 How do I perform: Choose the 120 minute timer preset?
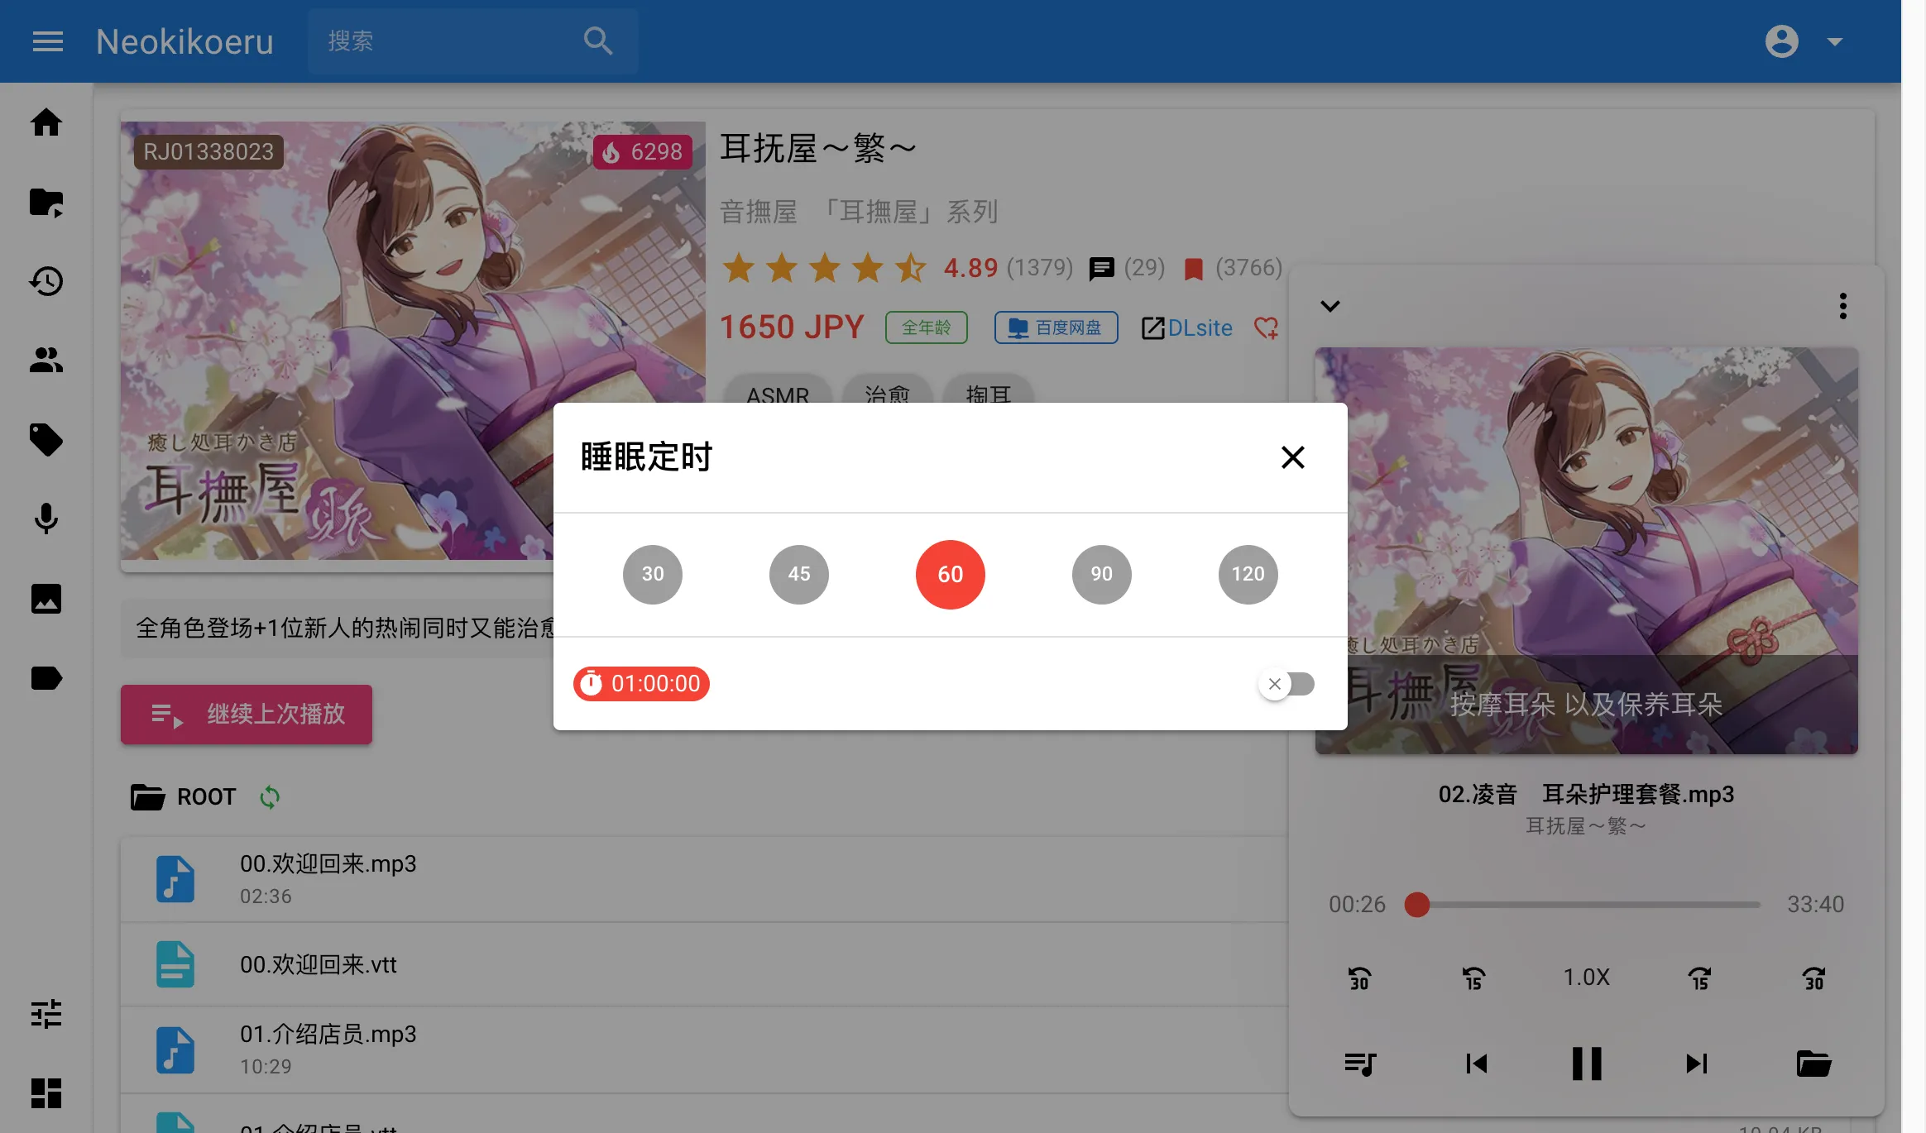(1248, 574)
